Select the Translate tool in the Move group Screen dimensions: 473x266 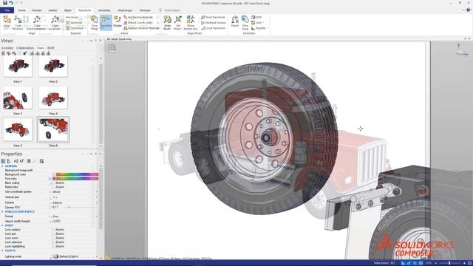(x=106, y=22)
